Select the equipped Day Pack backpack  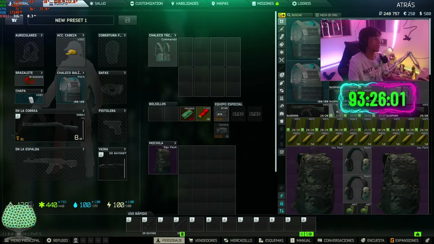[163, 160]
